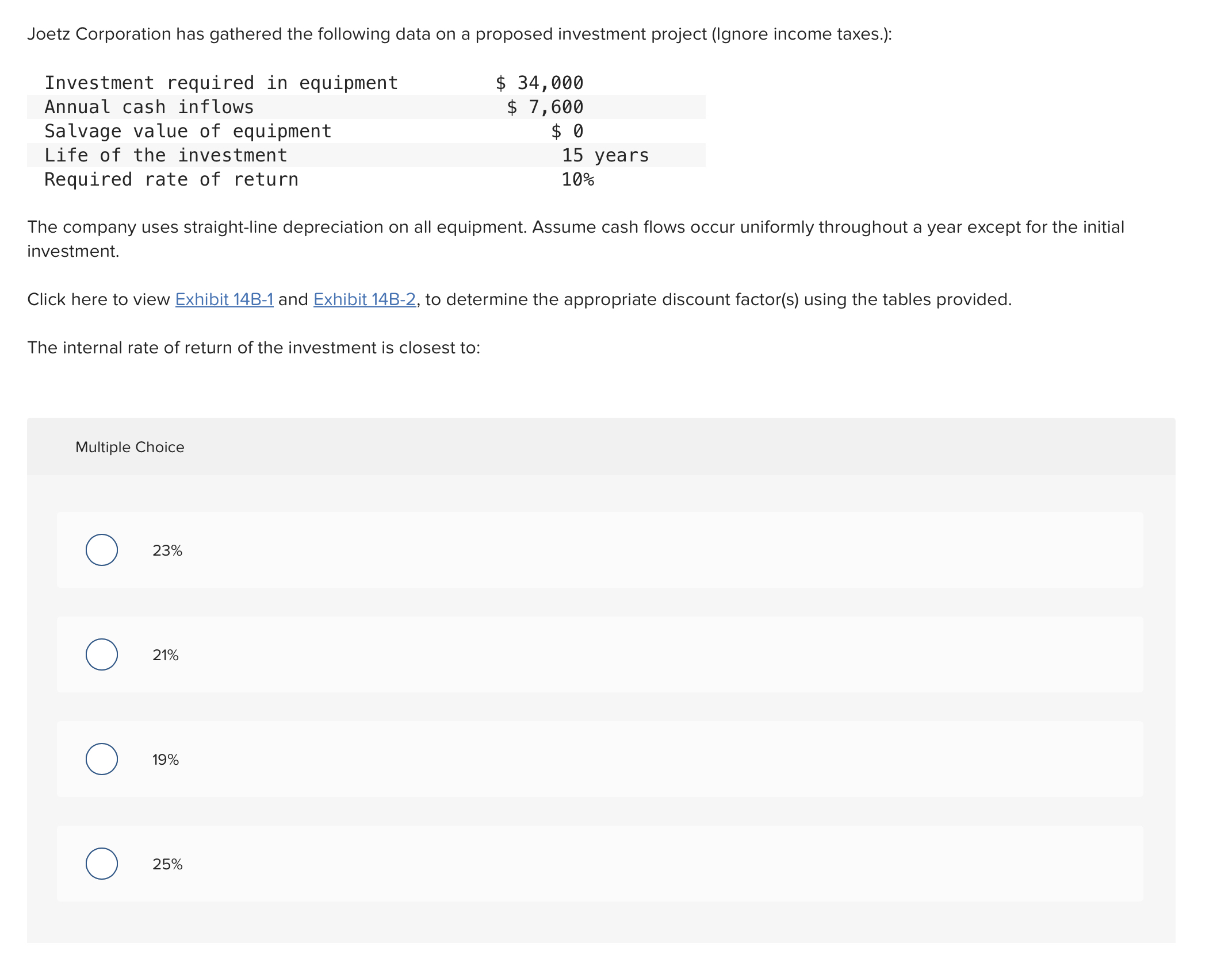The image size is (1213, 959).
Task: Click the Salvage value of equipment label
Action: tap(188, 131)
